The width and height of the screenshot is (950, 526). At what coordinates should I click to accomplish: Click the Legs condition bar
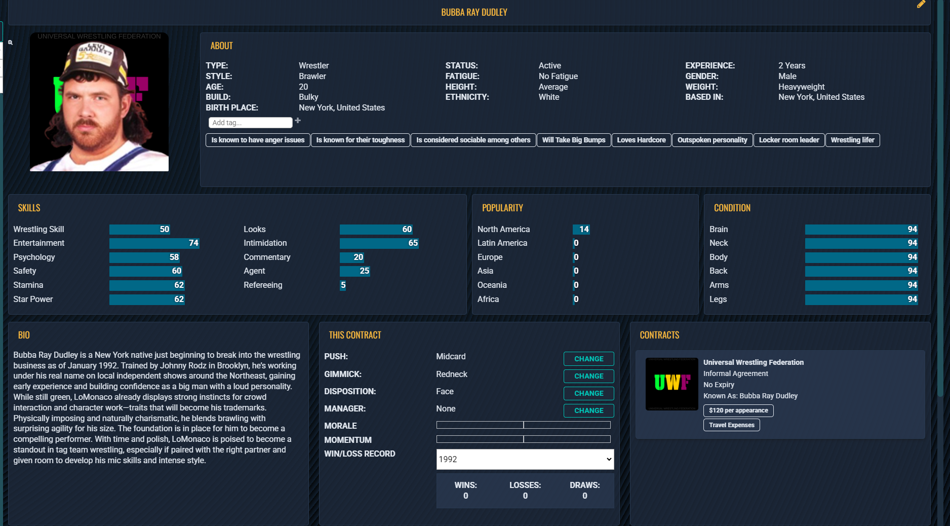pos(861,299)
